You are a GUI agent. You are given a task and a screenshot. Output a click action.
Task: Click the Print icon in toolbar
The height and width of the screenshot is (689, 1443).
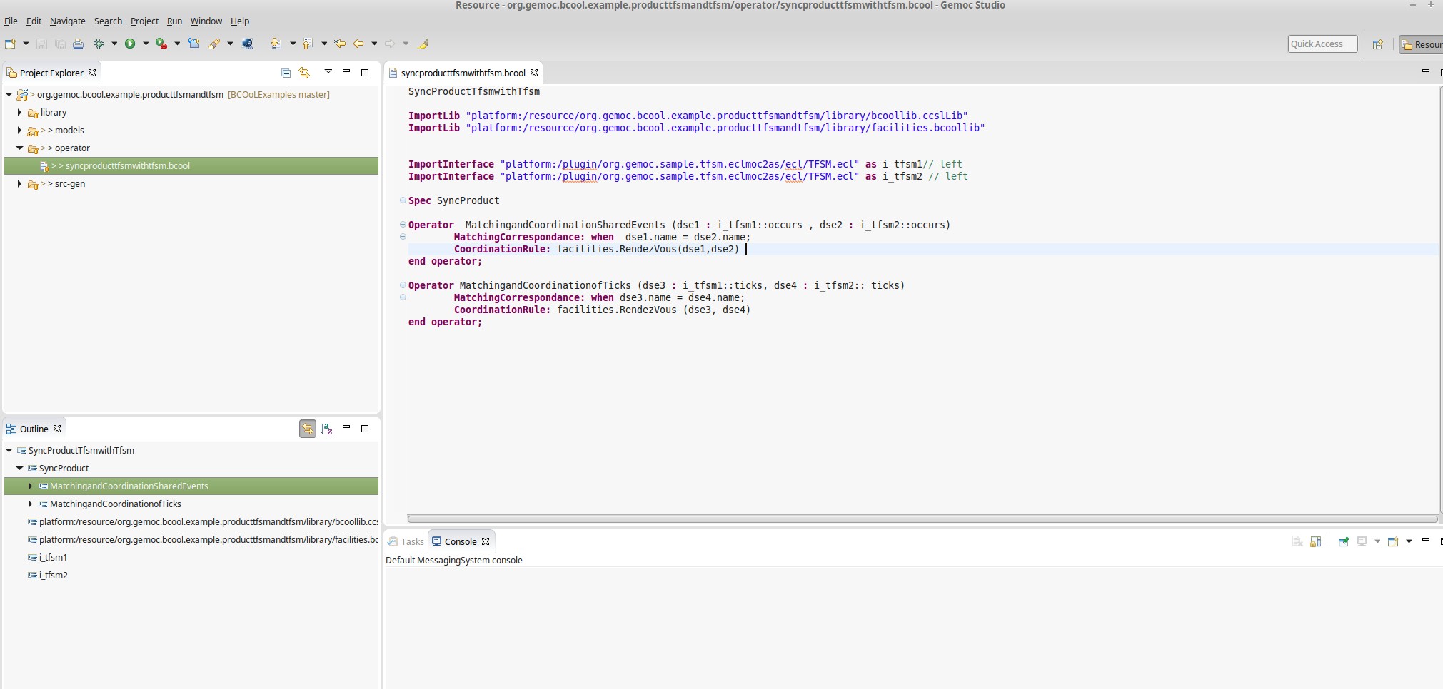[x=78, y=44]
